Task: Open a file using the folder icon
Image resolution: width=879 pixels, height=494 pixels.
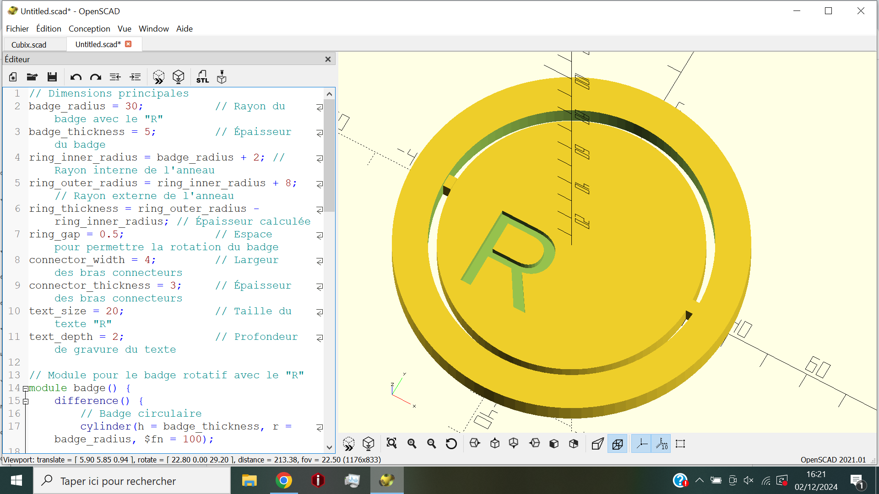Action: click(32, 77)
